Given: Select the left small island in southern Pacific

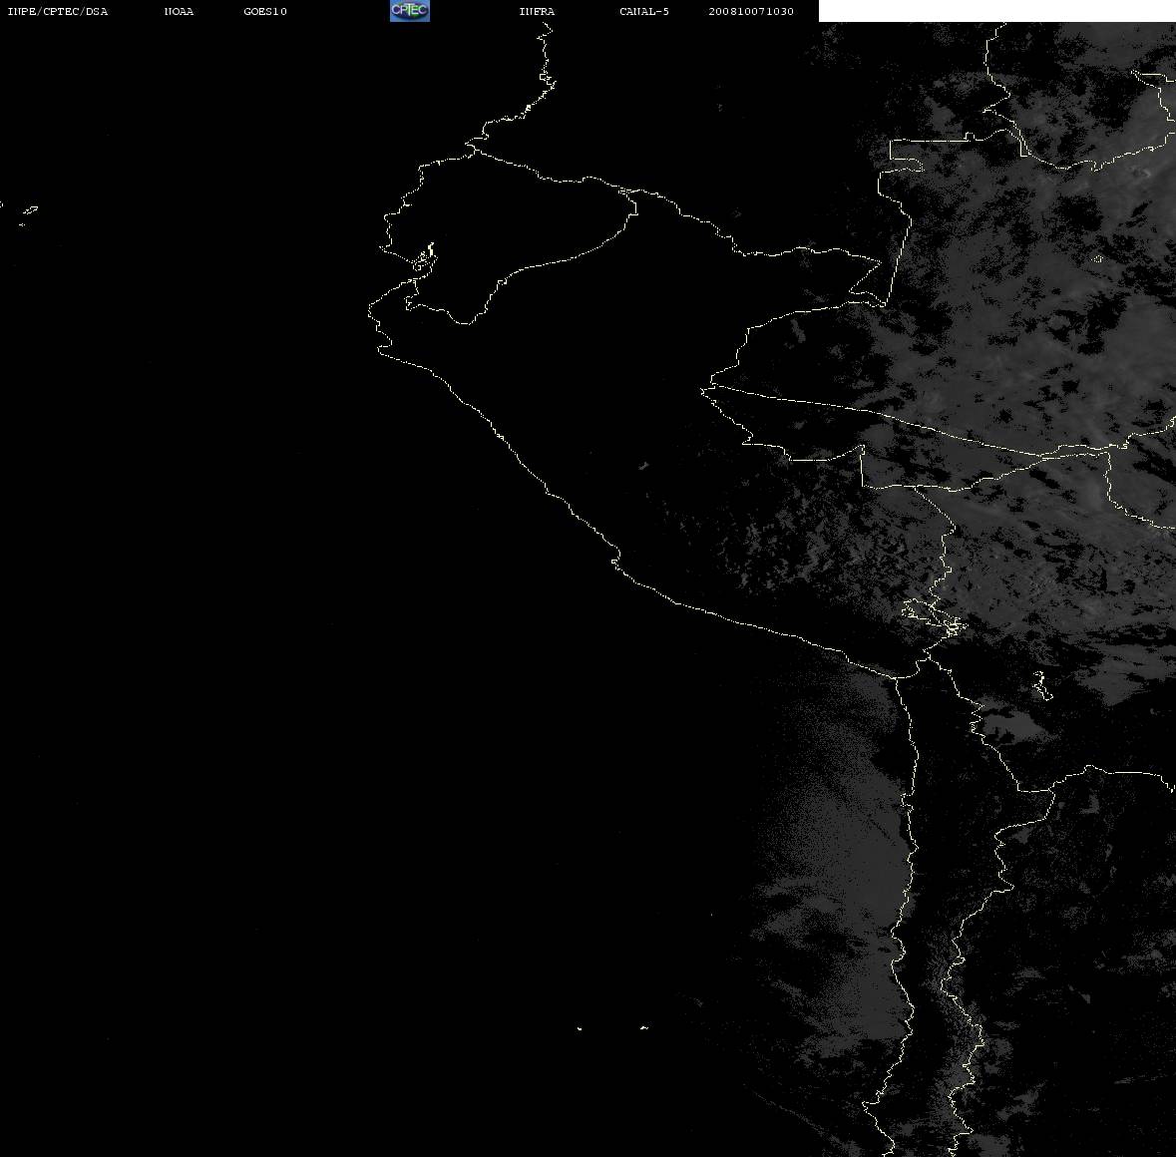Looking at the screenshot, I should click(580, 1028).
